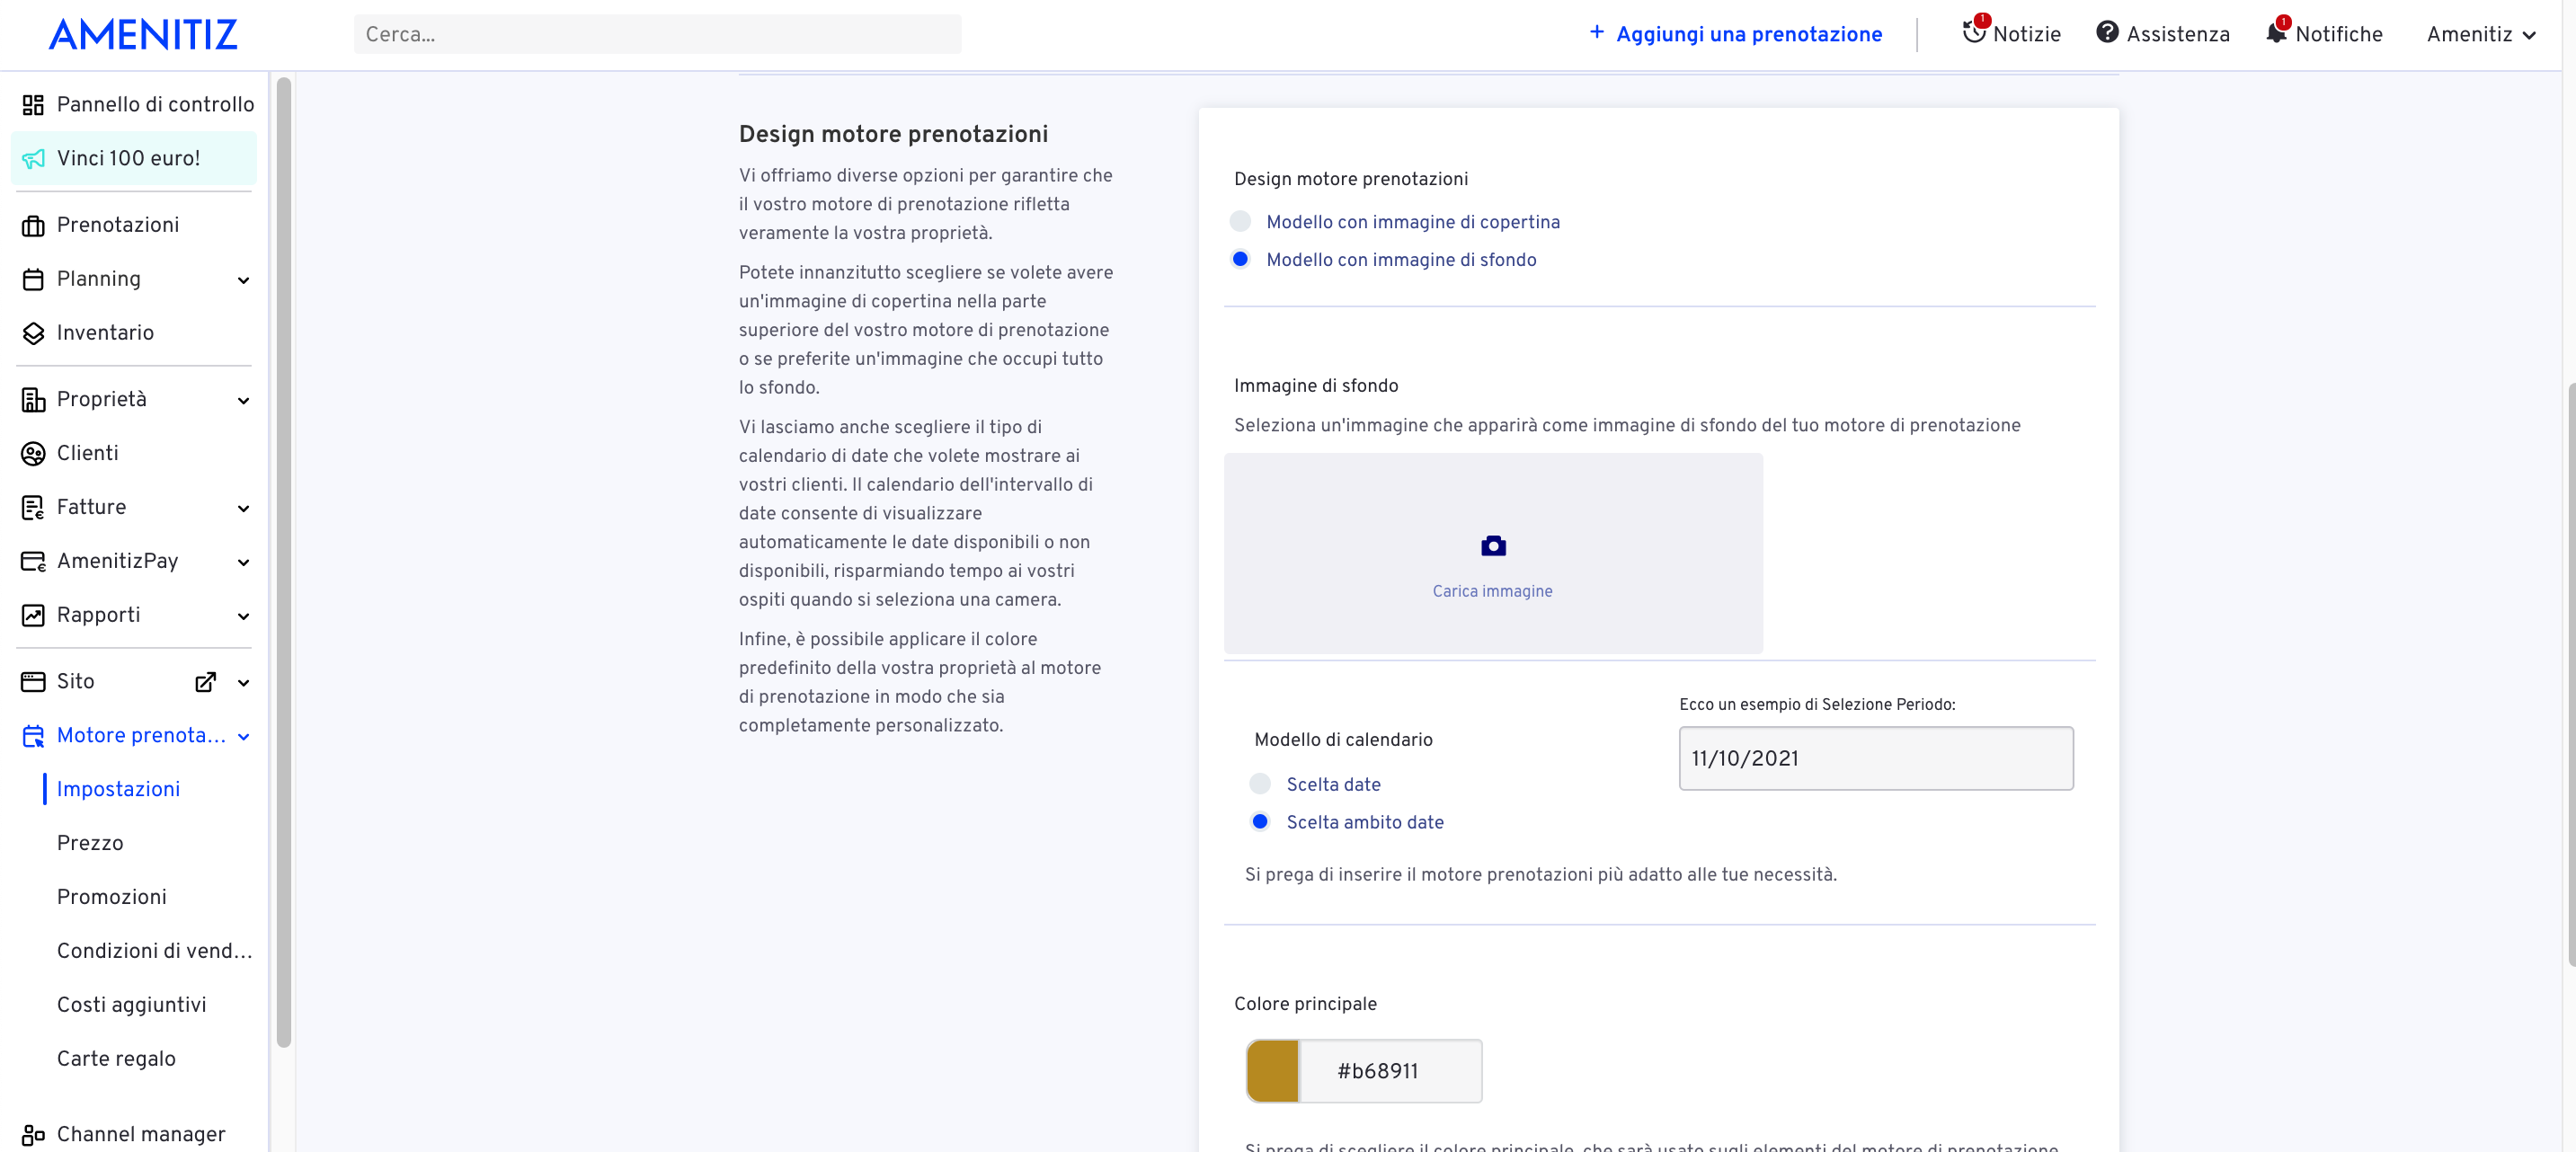
Task: Expand the Rapporti submenu chevron
Action: point(243,617)
